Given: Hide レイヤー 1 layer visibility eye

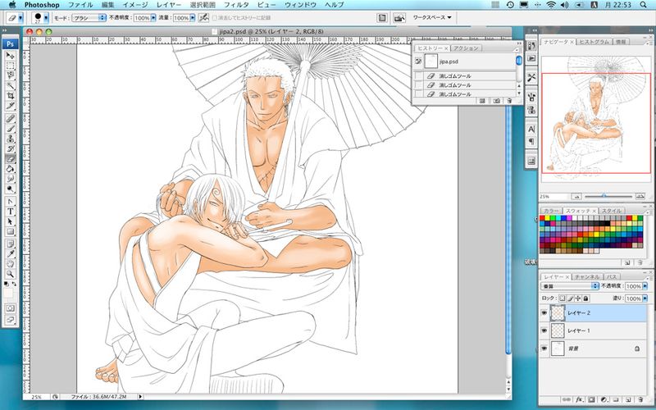Looking at the screenshot, I should click(x=544, y=330).
